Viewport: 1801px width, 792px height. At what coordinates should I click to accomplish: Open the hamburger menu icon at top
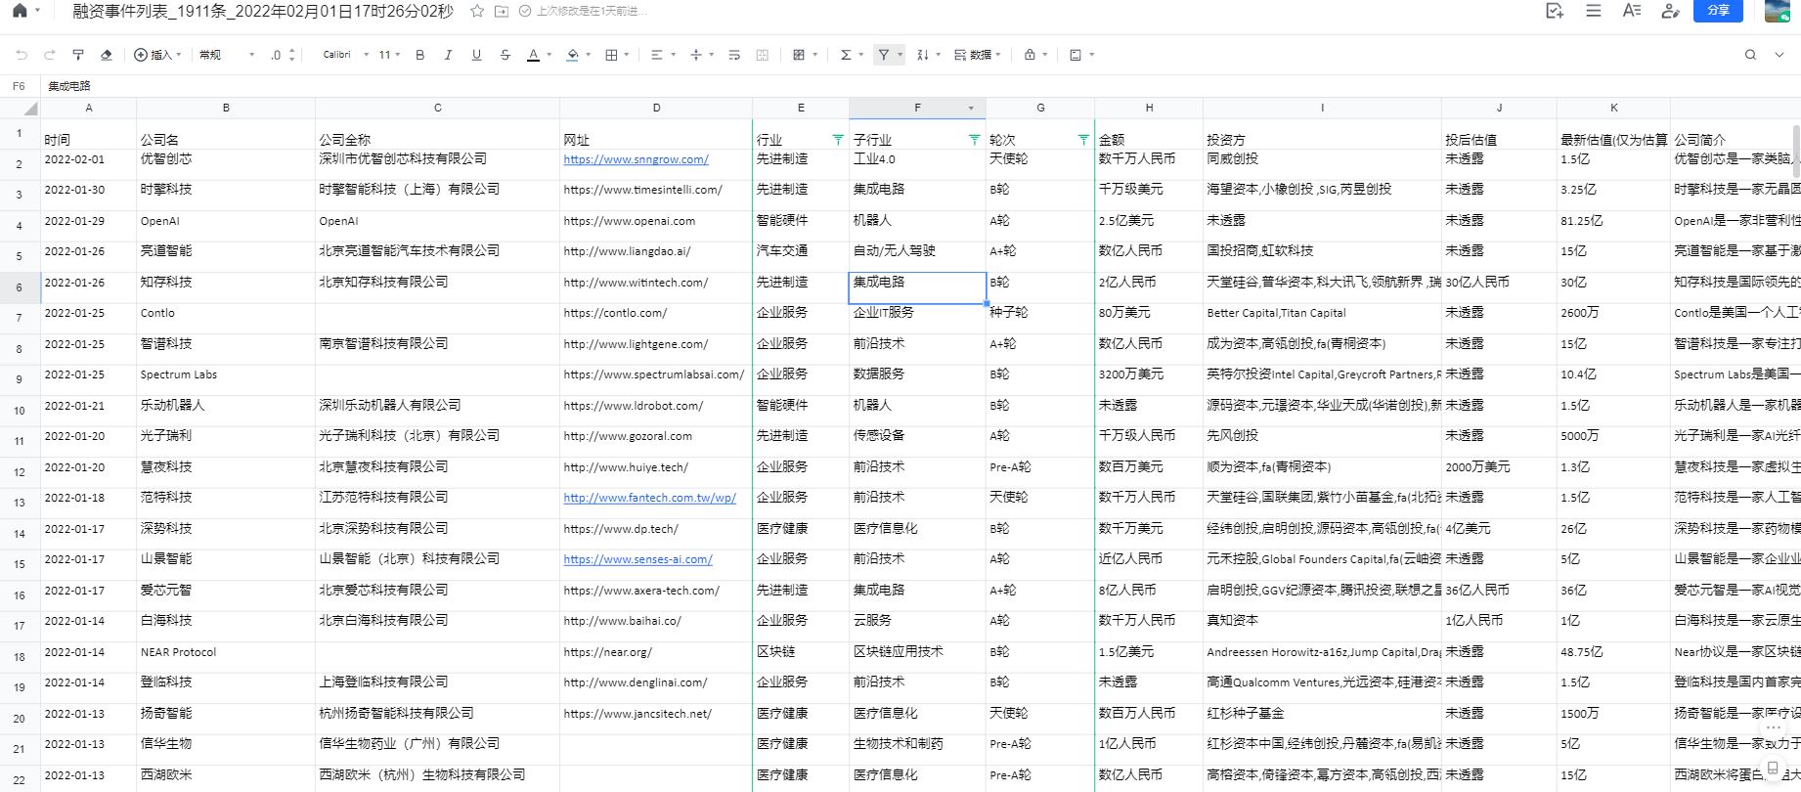[1594, 11]
